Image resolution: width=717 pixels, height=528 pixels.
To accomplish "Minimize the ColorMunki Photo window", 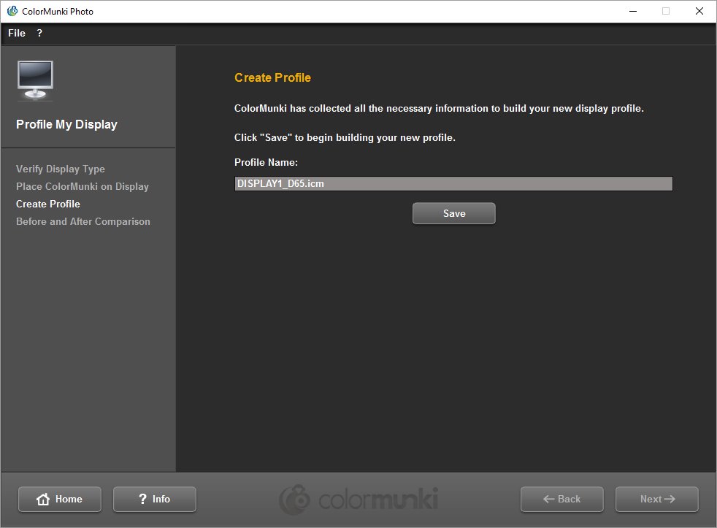I will pyautogui.click(x=632, y=11).
